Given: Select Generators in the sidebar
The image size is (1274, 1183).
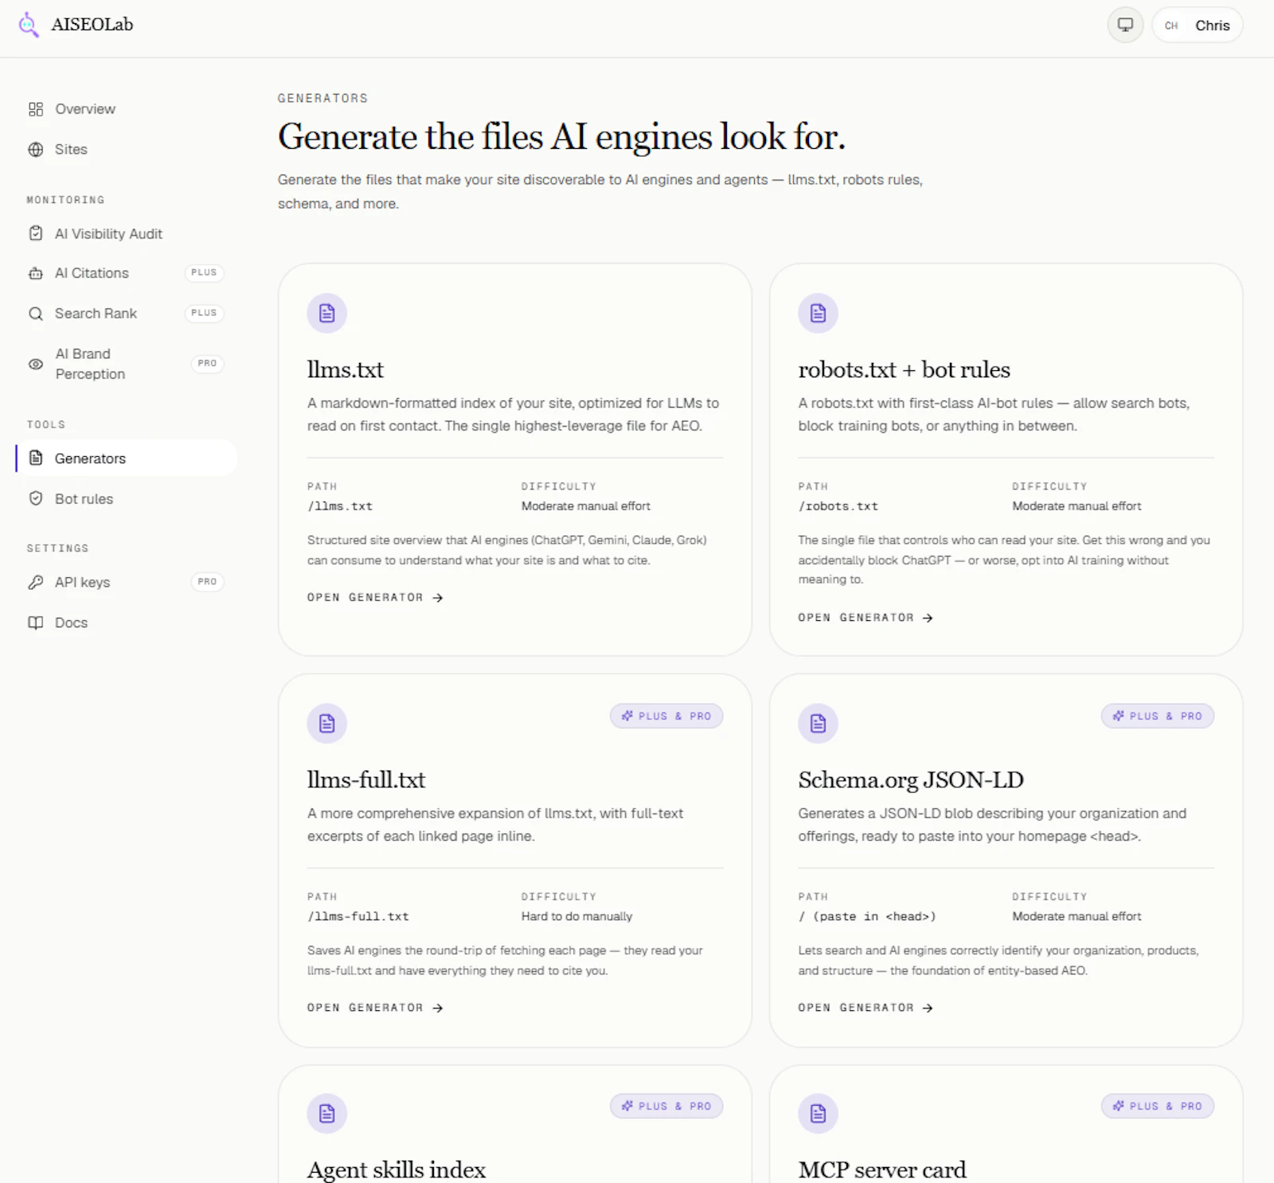Looking at the screenshot, I should pos(126,459).
